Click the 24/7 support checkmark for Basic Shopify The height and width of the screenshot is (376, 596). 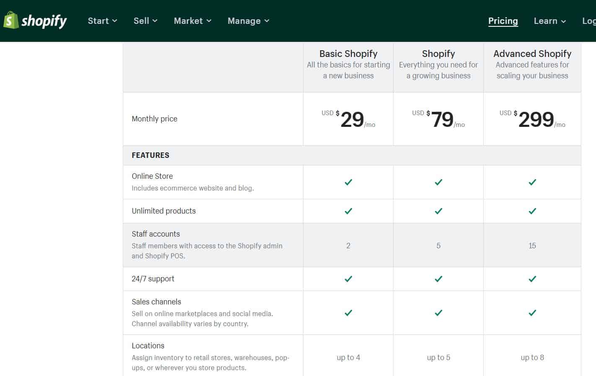click(348, 279)
